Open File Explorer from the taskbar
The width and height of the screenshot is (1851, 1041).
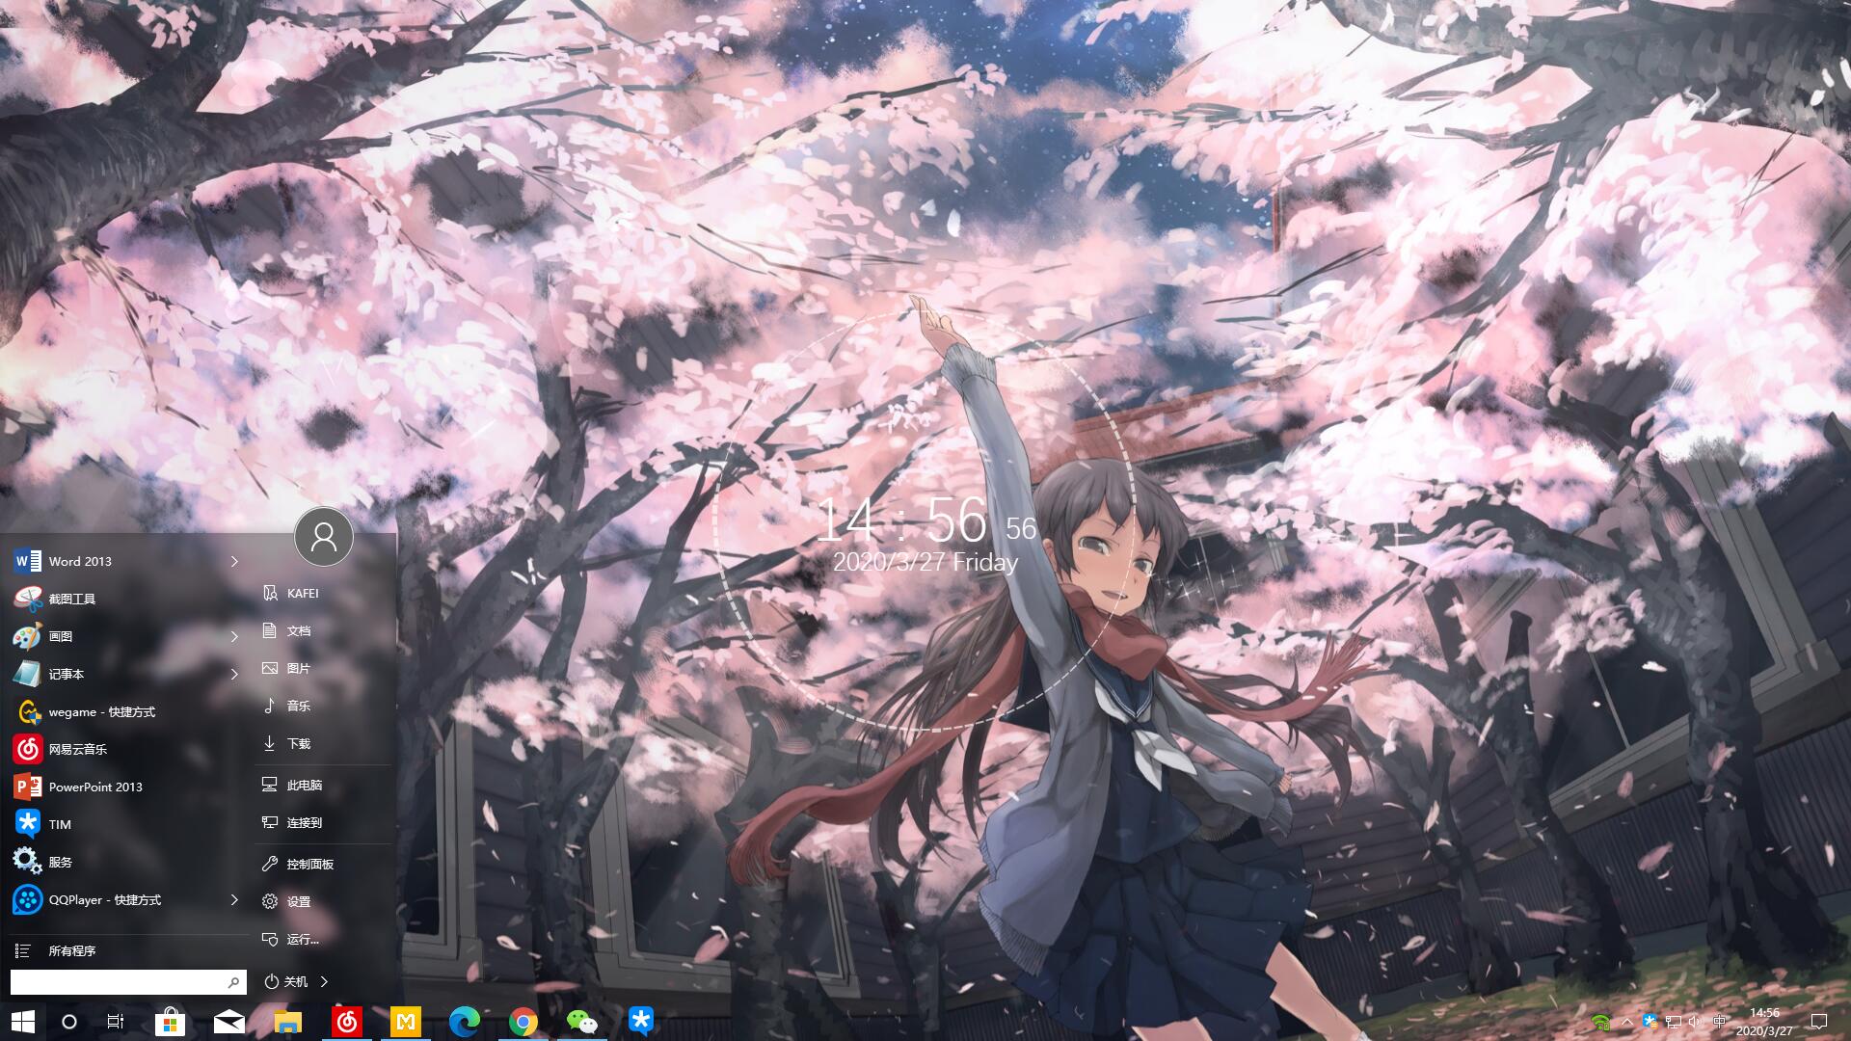click(x=288, y=1022)
